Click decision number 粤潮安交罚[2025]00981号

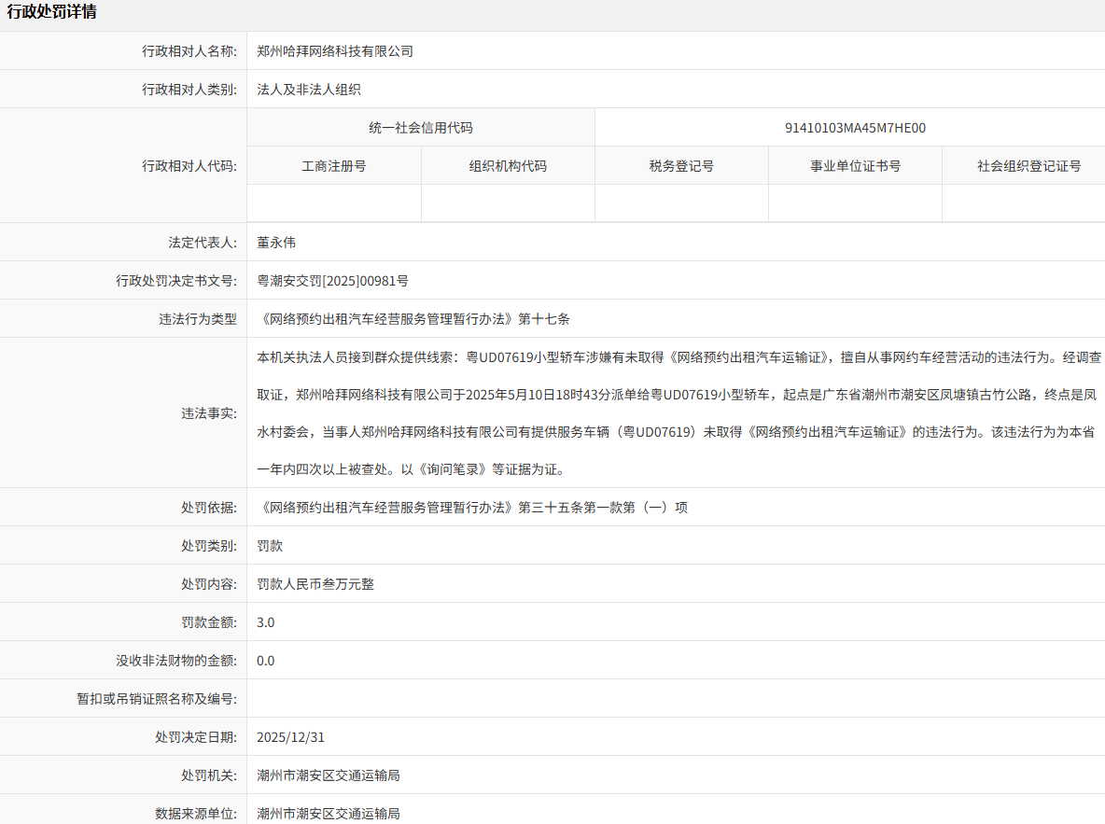click(332, 280)
